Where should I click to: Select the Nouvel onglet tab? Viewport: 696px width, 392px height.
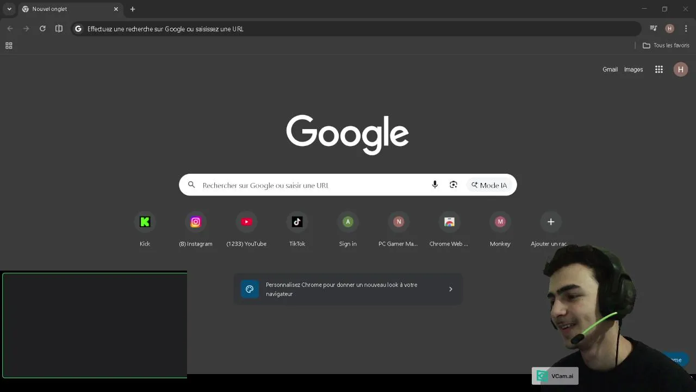[x=70, y=9]
